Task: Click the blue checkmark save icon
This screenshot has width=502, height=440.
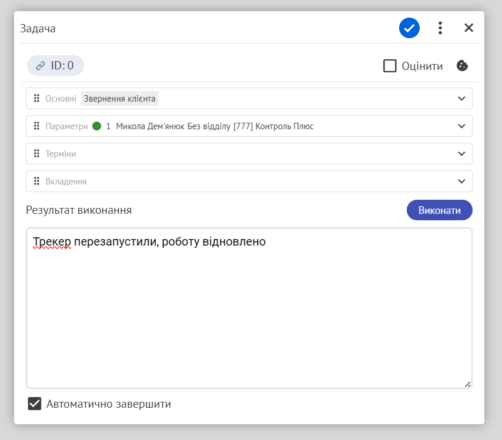Action: point(409,28)
